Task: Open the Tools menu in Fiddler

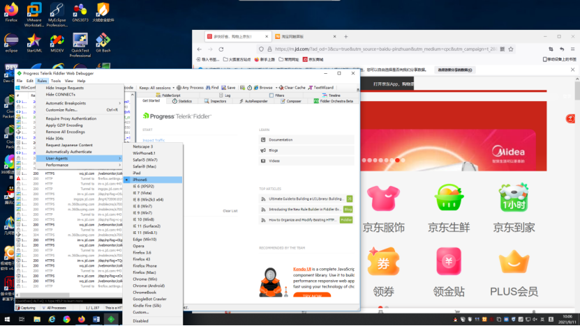Action: tap(56, 81)
